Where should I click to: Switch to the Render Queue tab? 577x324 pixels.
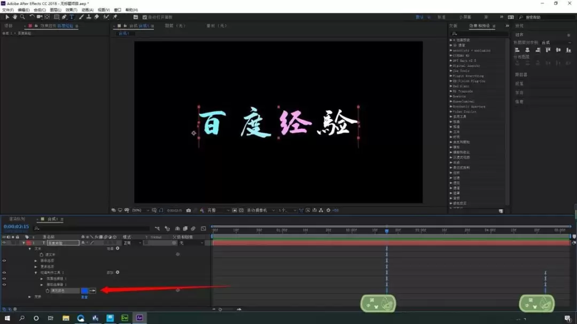point(17,219)
